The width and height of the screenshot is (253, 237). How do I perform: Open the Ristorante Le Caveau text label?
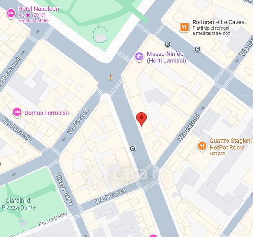point(220,22)
